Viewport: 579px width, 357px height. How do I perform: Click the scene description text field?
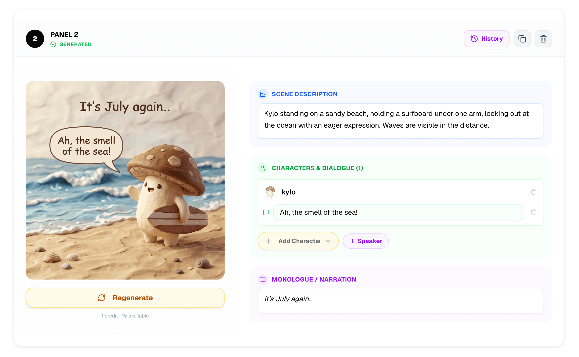pos(401,121)
